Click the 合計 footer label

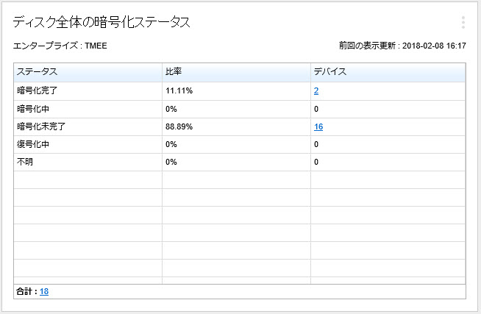click(x=26, y=291)
